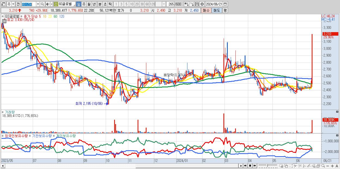
Task: Open the 주 dropdown selector
Action: tap(13, 4)
